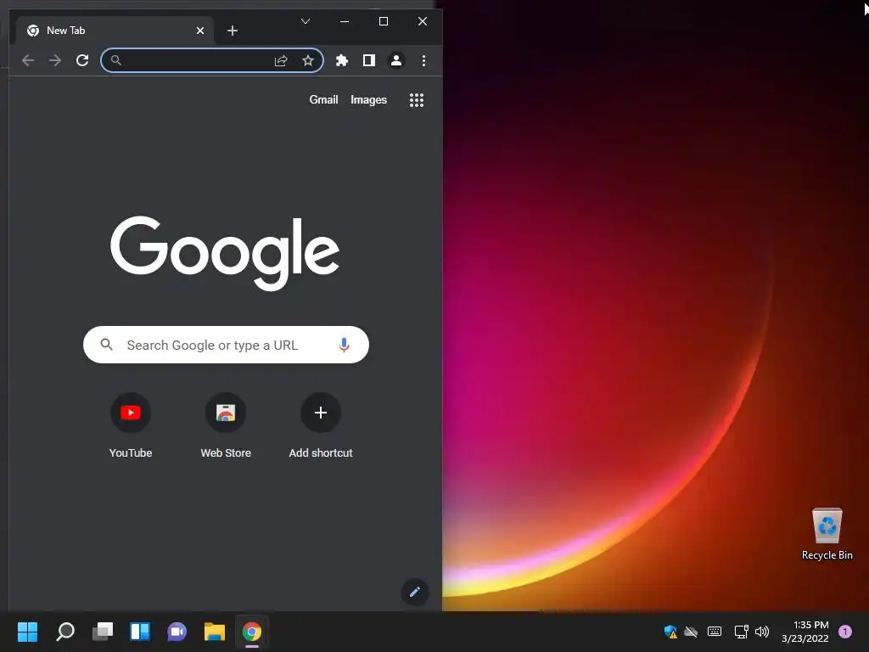Click the Chrome taskbar icon
The height and width of the screenshot is (652, 869).
[x=251, y=632]
